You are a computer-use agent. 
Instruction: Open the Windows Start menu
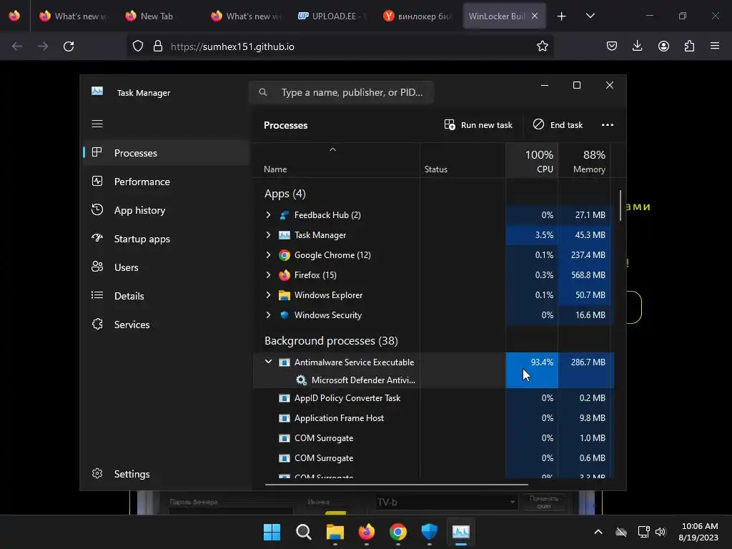click(272, 532)
